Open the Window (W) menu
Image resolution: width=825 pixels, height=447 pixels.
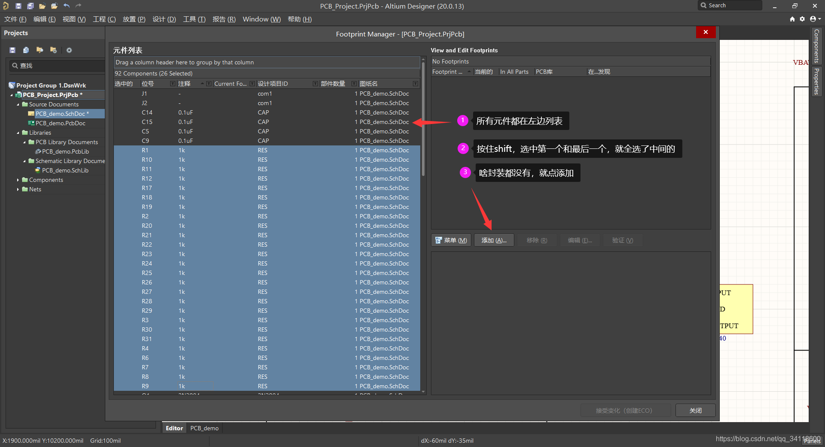(262, 19)
